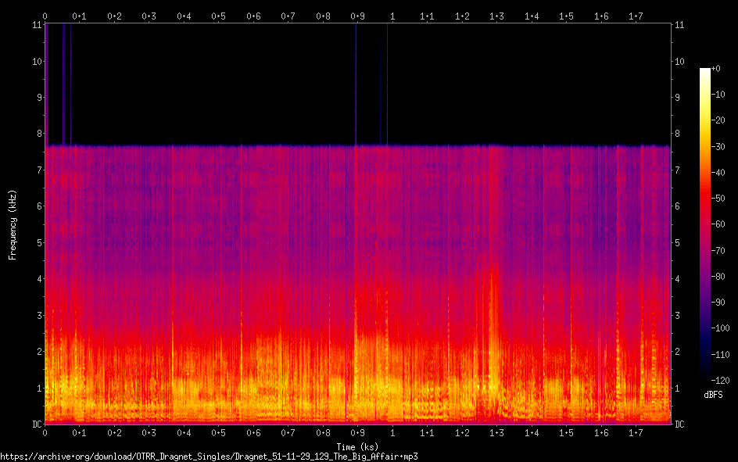Click the "0.9" tick on the bottom time axis
738x462 pixels.
357,432
